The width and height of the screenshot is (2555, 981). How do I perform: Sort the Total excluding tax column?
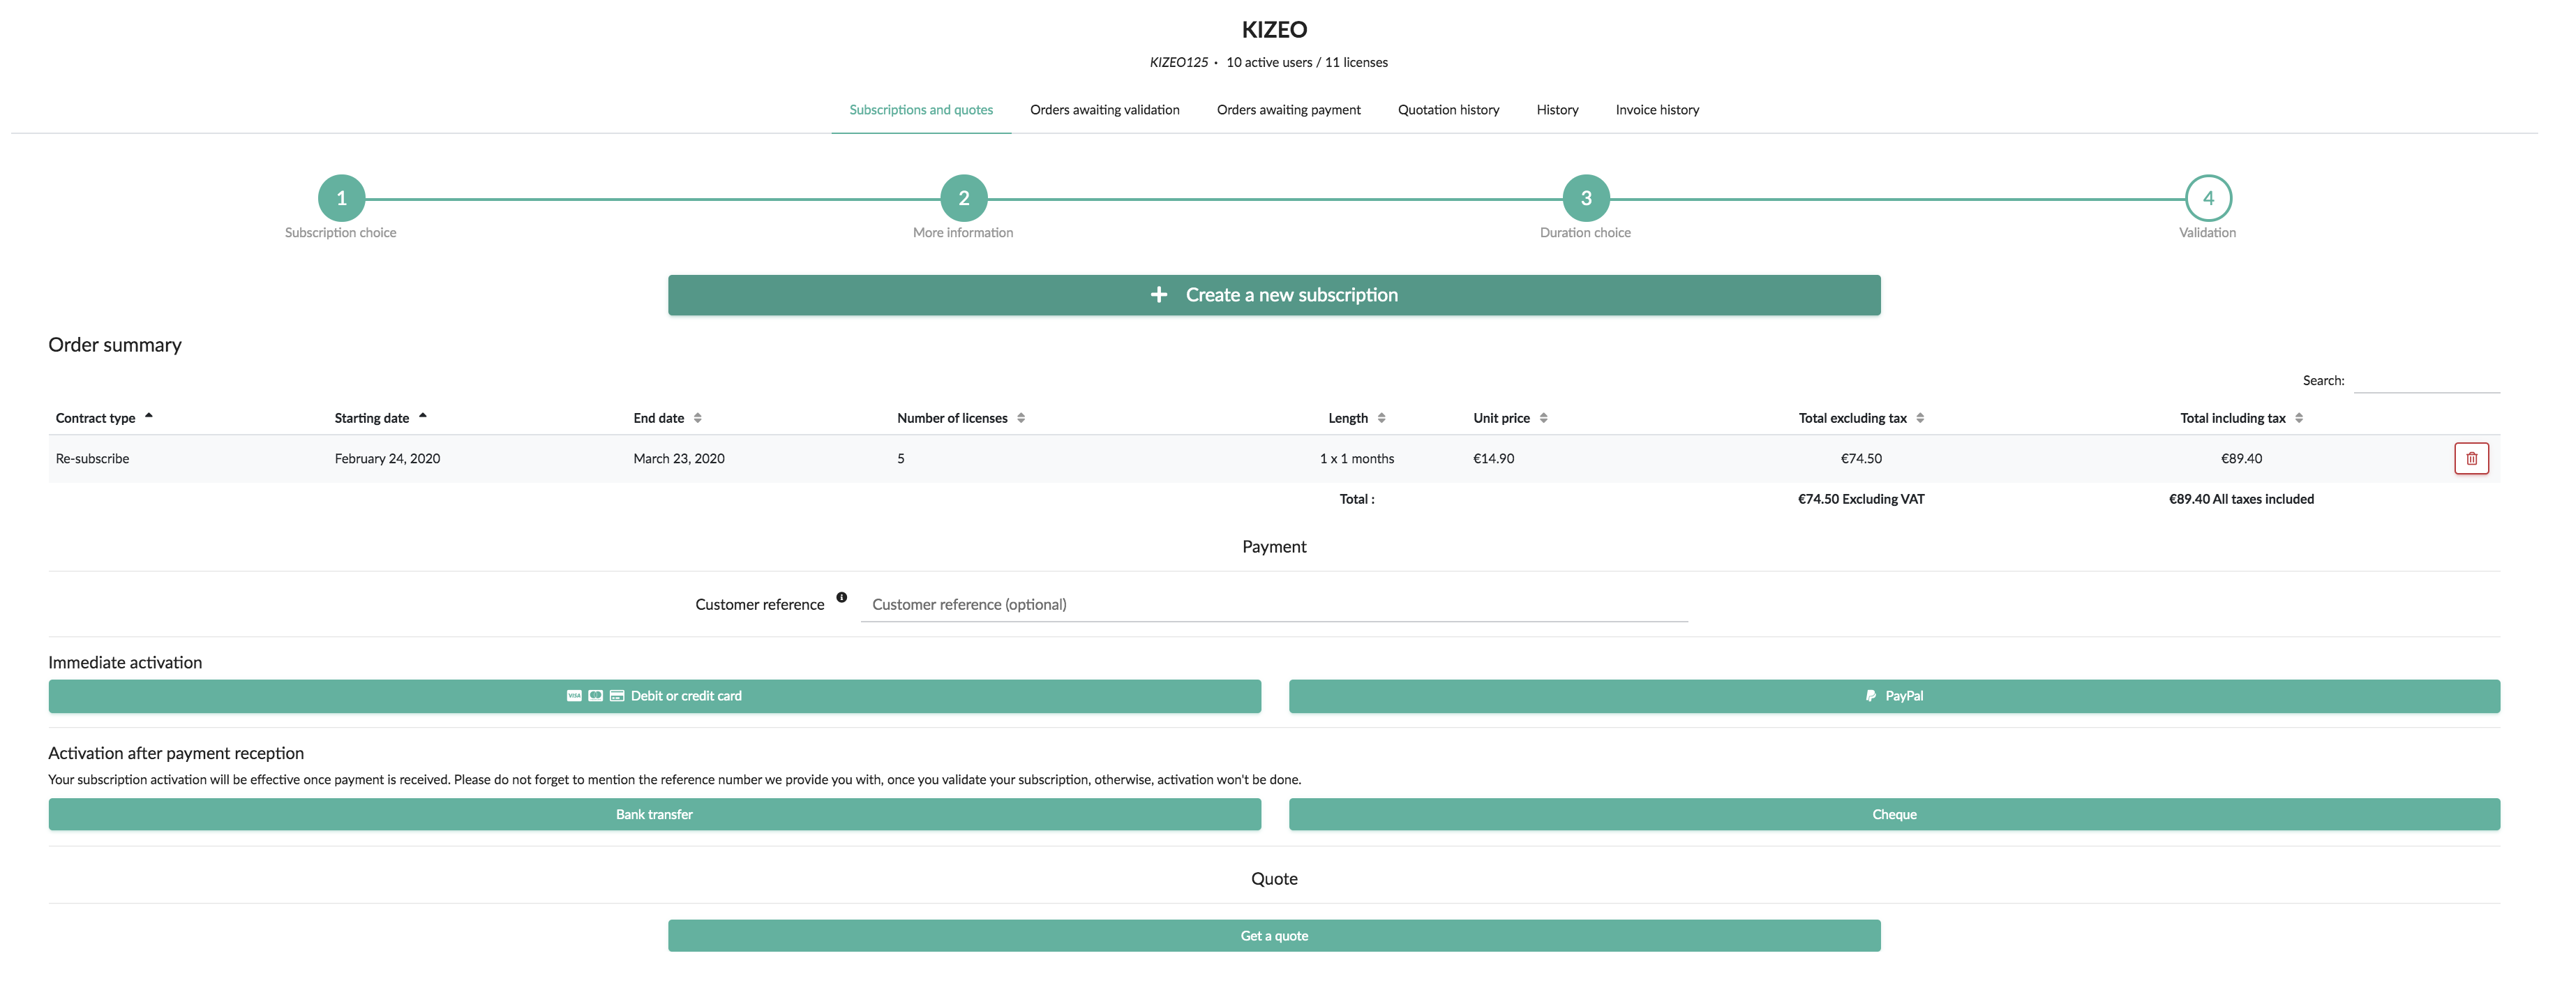(1920, 418)
